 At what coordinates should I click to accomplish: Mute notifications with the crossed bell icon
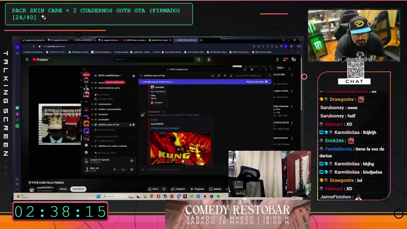coord(219,75)
